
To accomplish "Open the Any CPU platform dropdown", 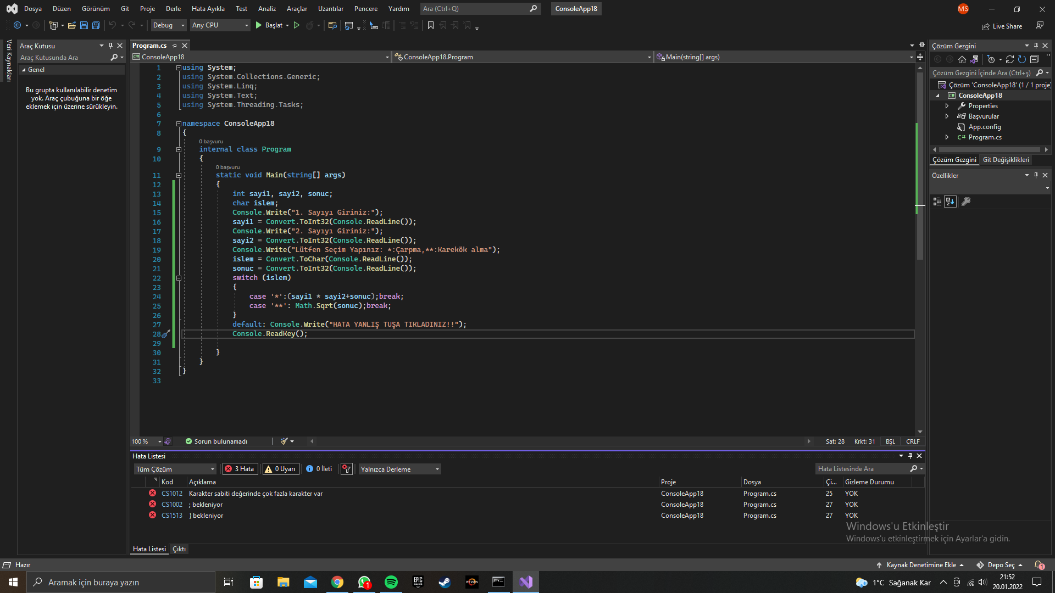I will point(220,25).
